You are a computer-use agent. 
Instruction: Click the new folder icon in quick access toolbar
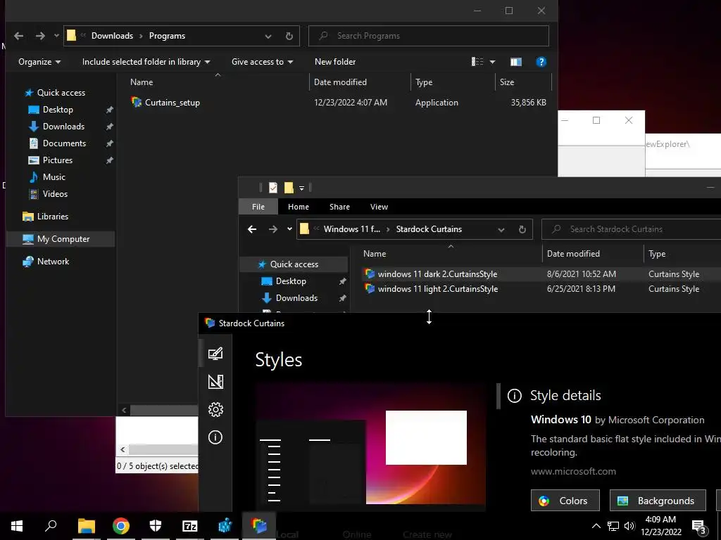(289, 187)
